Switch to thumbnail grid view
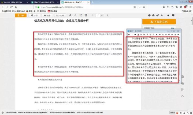This screenshot has width=193, height=115. click(x=86, y=15)
